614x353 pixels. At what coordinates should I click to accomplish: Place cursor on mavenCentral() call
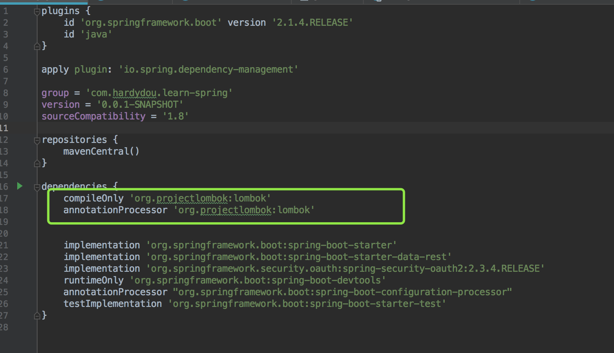point(101,152)
